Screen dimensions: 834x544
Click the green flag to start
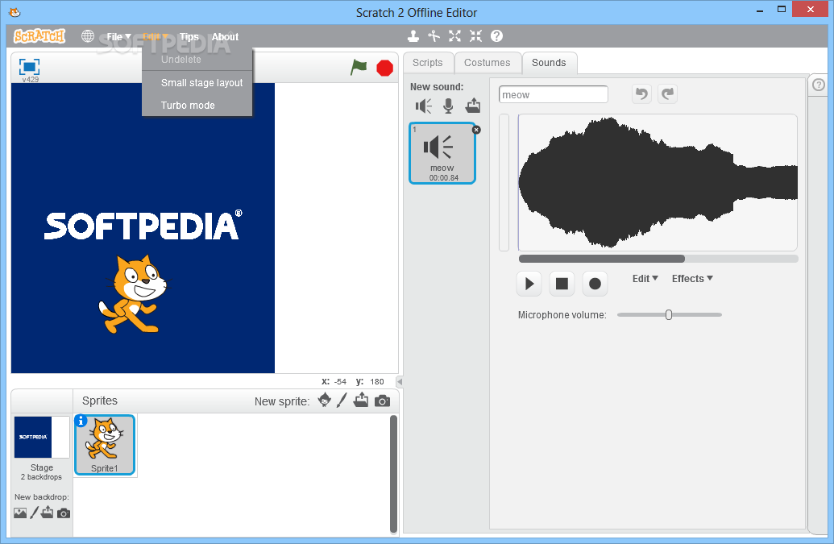point(359,68)
